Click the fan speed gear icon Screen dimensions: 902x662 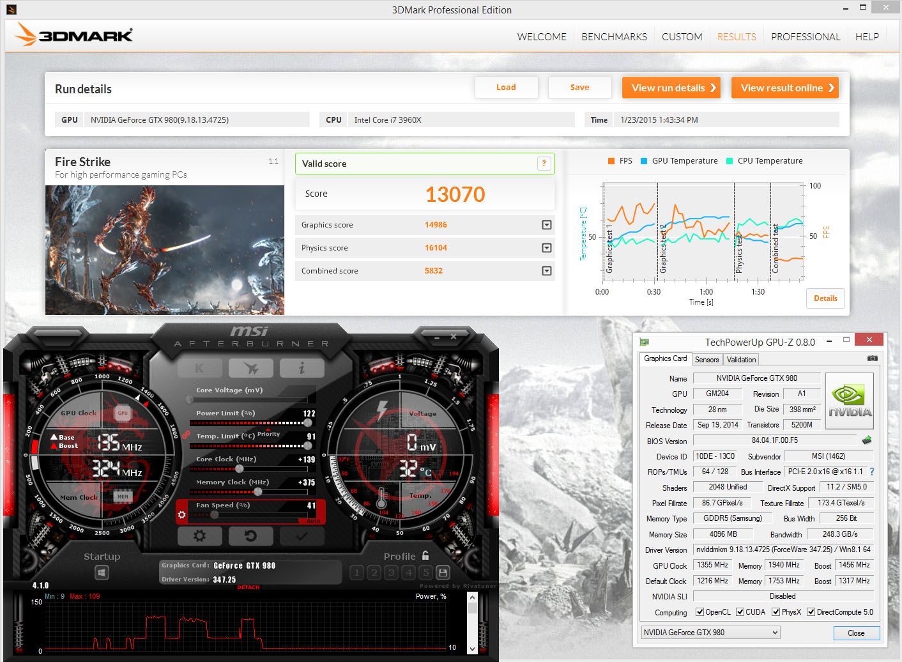(182, 514)
